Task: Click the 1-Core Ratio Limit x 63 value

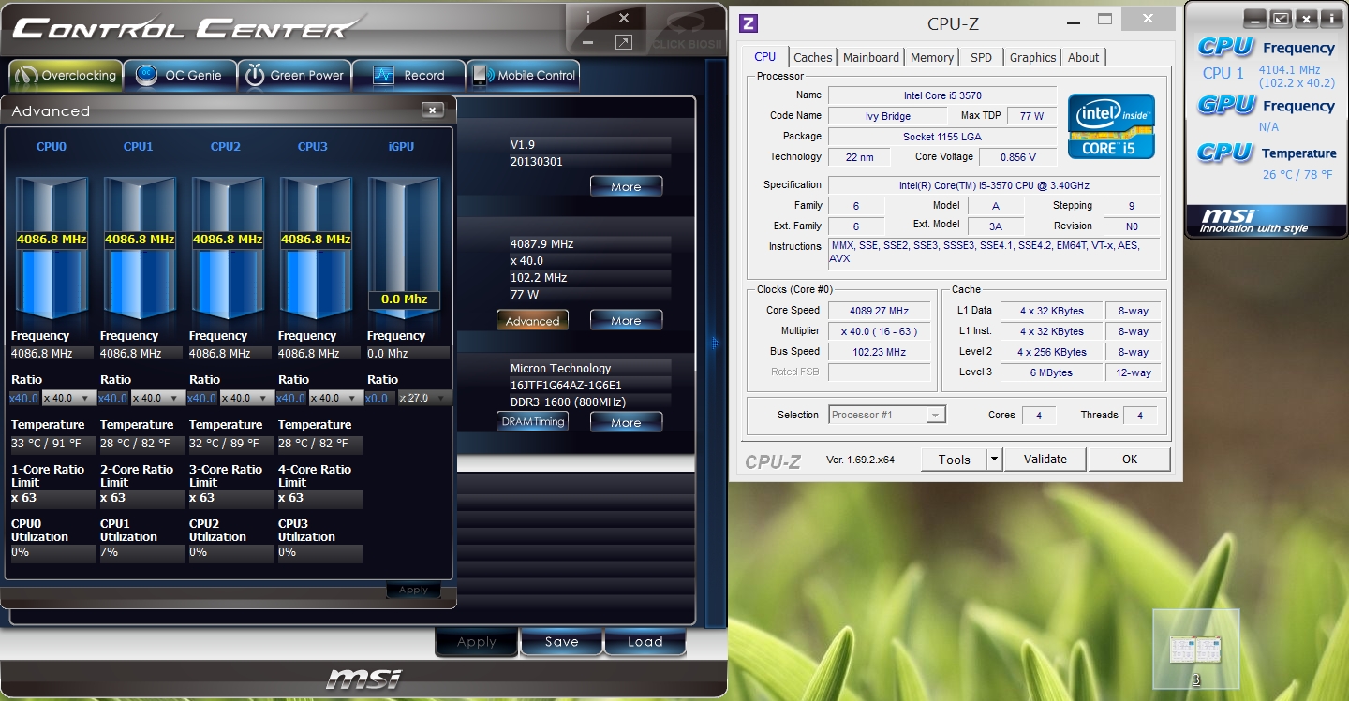Action: (52, 499)
